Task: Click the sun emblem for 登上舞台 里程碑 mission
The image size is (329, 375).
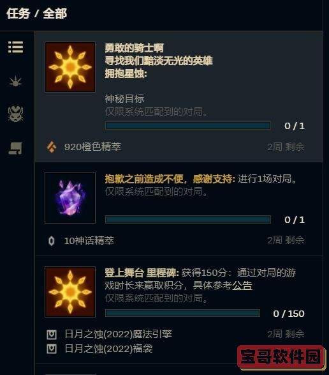Action: click(x=70, y=292)
